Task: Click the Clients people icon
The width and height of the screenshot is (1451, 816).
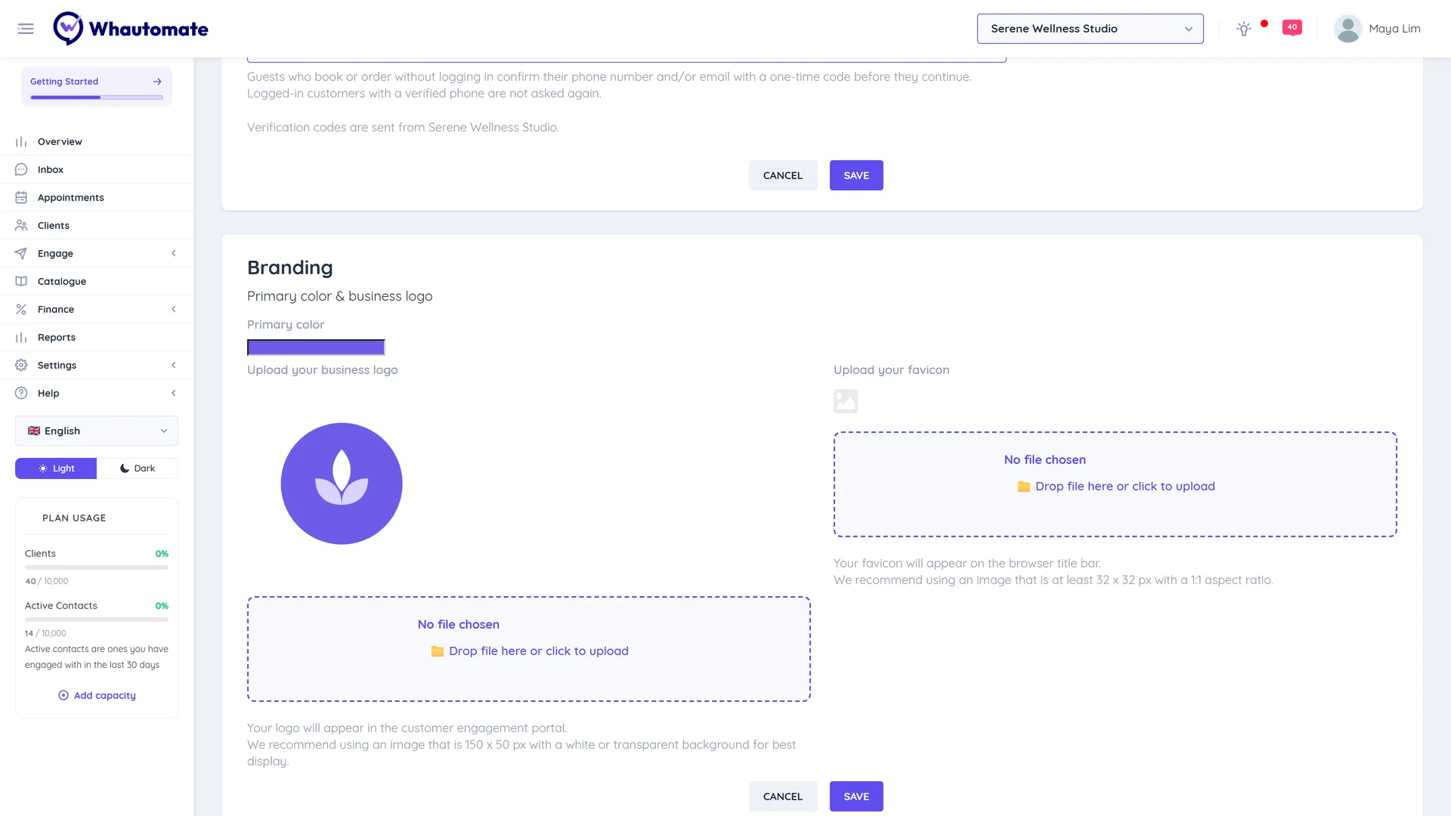Action: tap(21, 226)
